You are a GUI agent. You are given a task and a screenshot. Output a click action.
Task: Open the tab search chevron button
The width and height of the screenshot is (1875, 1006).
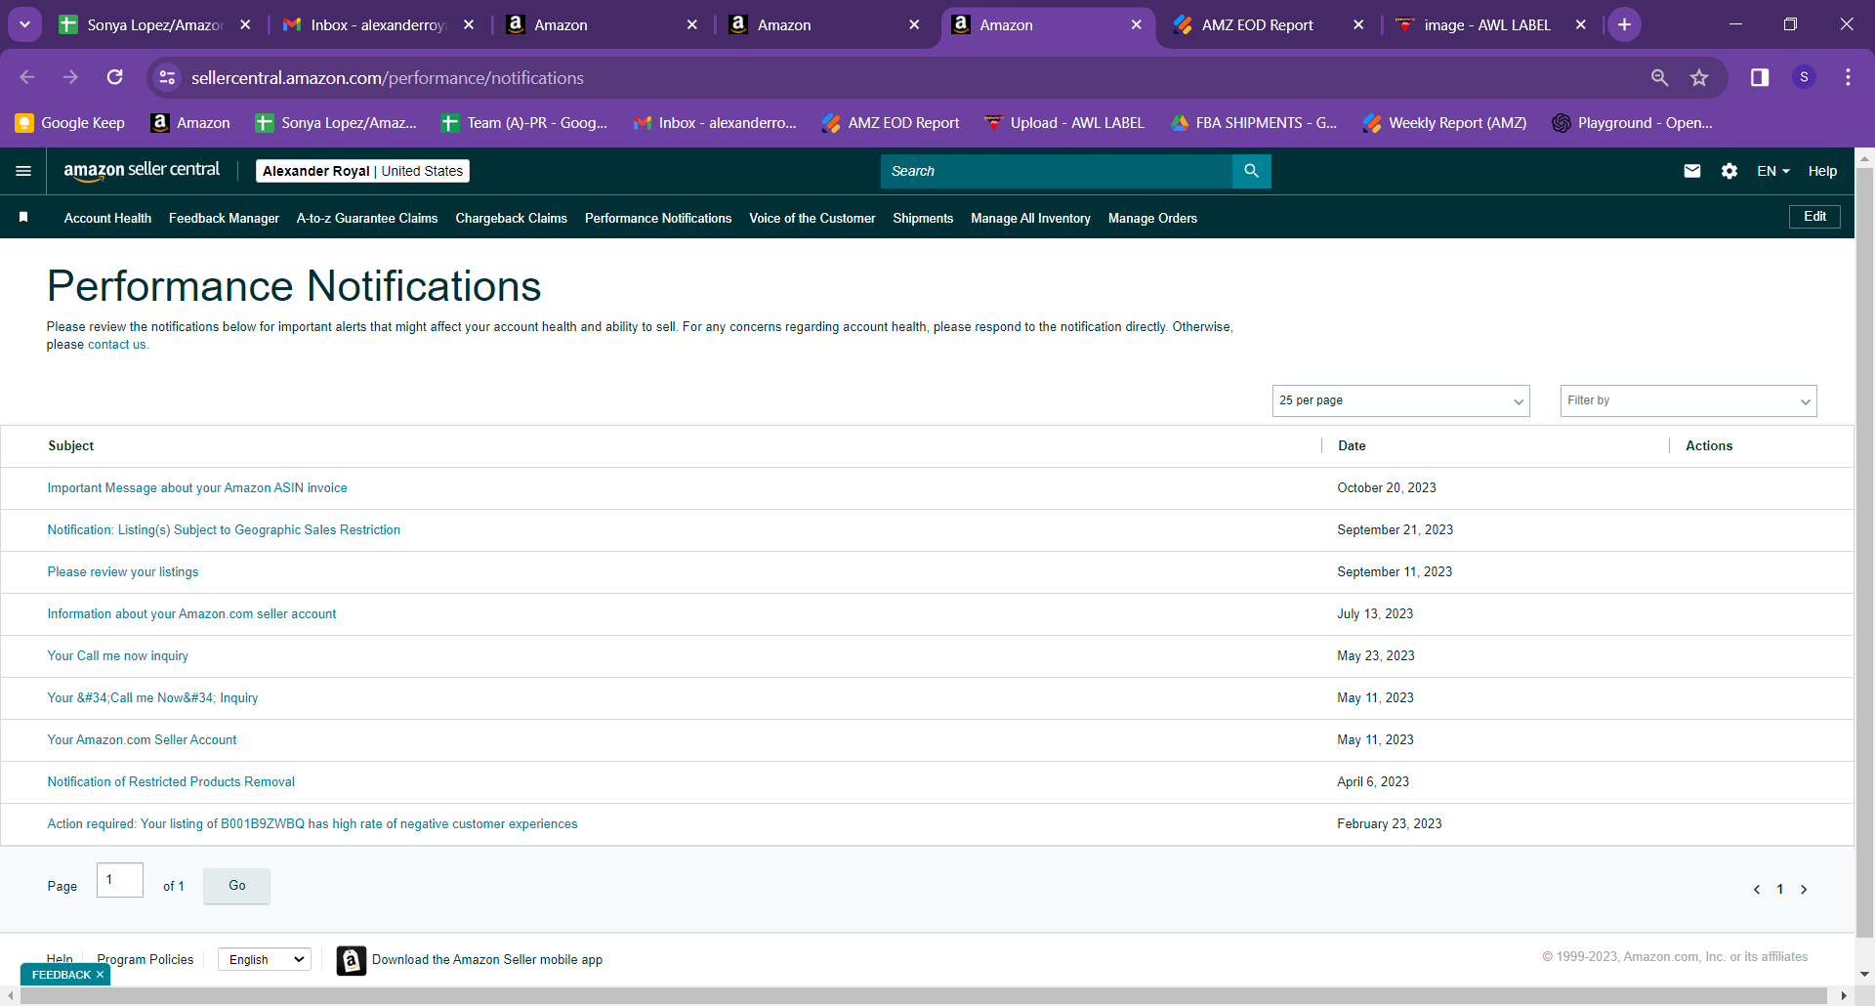tap(24, 24)
